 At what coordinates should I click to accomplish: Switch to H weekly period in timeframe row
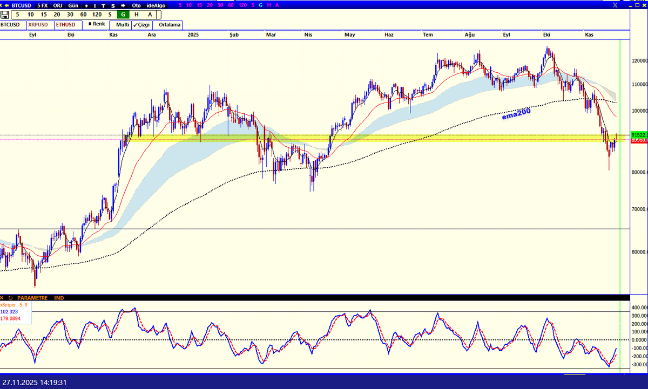[137, 15]
